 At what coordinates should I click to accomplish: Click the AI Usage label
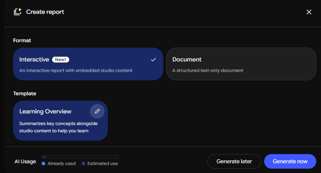[x=25, y=162]
